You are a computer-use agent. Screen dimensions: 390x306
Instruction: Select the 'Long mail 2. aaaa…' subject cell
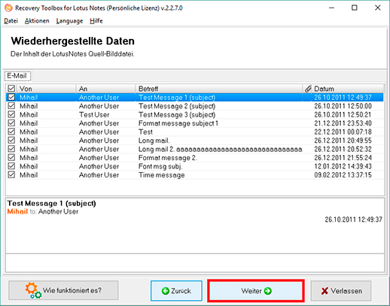click(220, 149)
